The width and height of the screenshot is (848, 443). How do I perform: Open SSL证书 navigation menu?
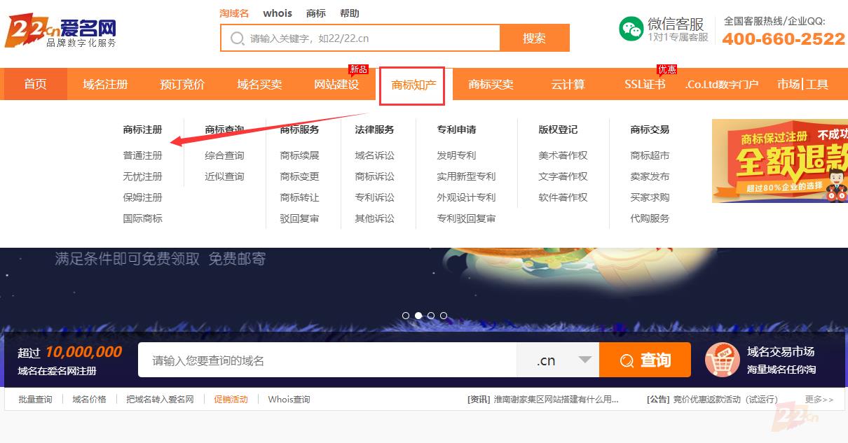click(645, 85)
